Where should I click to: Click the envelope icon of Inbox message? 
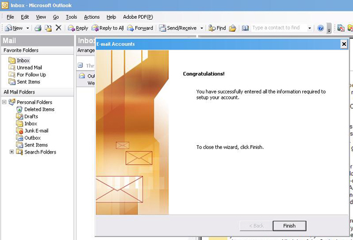click(x=82, y=76)
